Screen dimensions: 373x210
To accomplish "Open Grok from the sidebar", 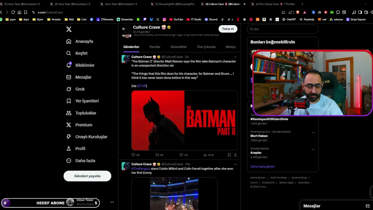I will pyautogui.click(x=75, y=89).
